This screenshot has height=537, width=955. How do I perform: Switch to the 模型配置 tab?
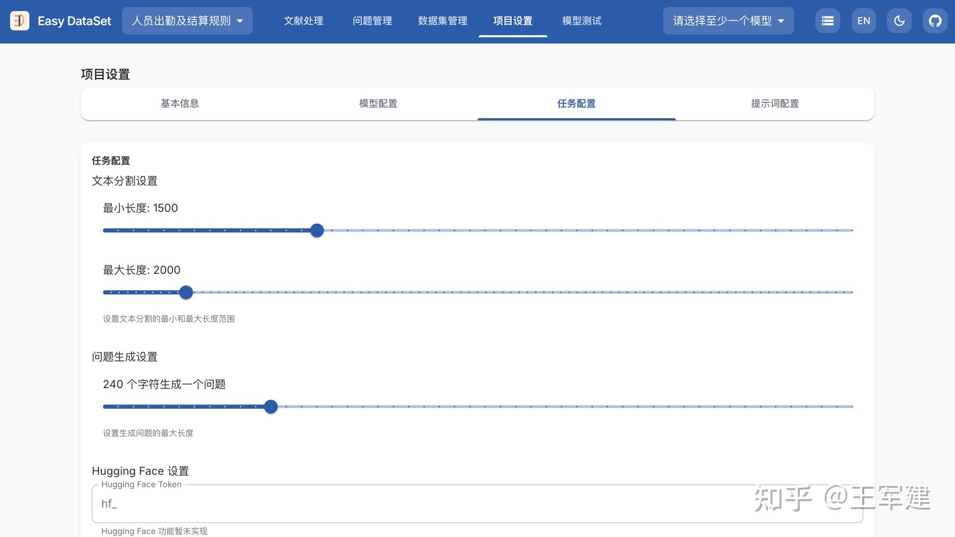click(378, 103)
